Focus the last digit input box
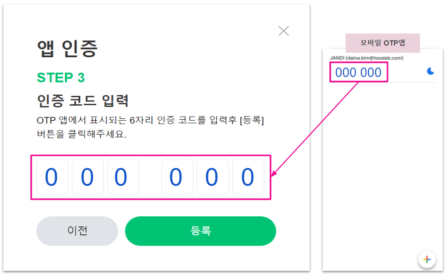Viewport: 447px width, 275px height. pos(248,177)
